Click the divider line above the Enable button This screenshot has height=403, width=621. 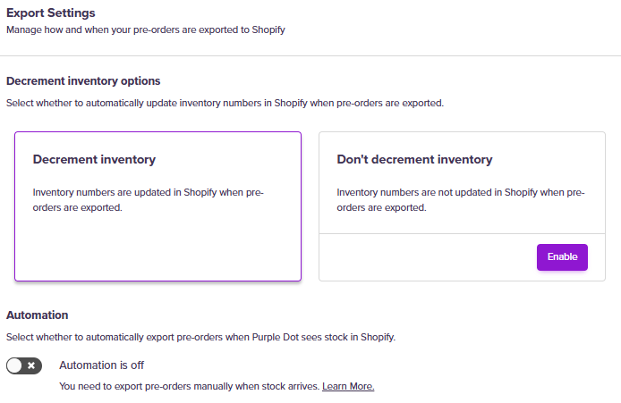coord(462,233)
